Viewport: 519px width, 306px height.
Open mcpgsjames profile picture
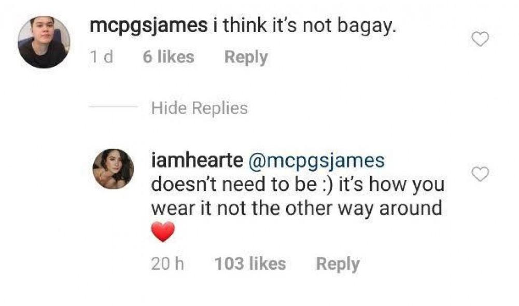pyautogui.click(x=44, y=42)
